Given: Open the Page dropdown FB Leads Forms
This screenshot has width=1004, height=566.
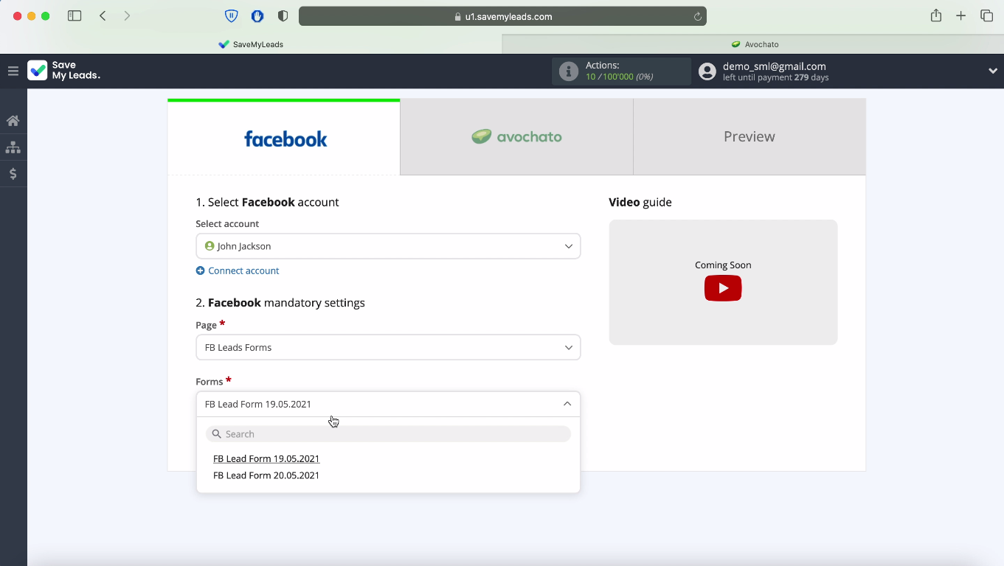Looking at the screenshot, I should tap(388, 347).
